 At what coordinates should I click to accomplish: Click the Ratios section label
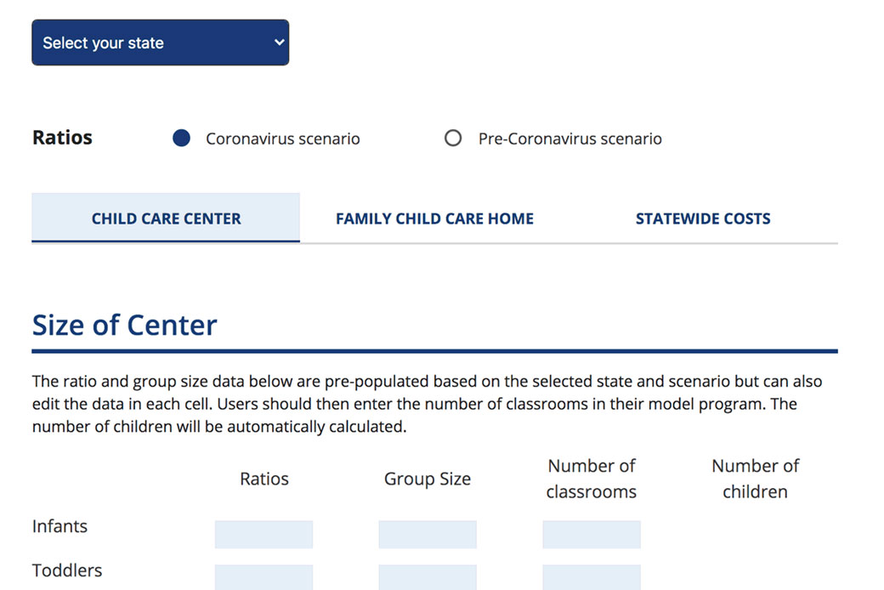pos(61,137)
